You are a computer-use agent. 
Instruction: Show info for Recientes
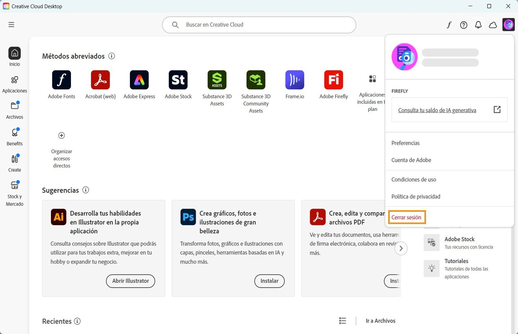pos(77,321)
